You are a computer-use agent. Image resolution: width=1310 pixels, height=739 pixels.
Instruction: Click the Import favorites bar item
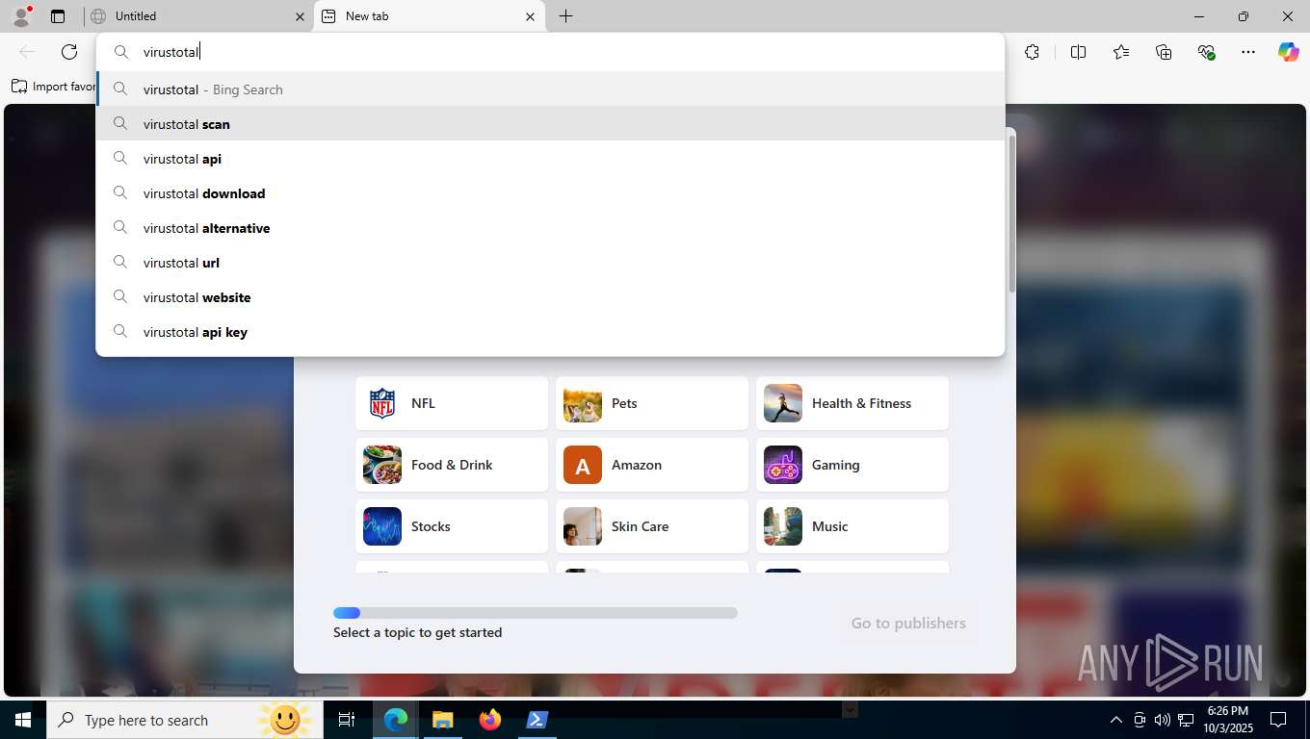click(53, 87)
